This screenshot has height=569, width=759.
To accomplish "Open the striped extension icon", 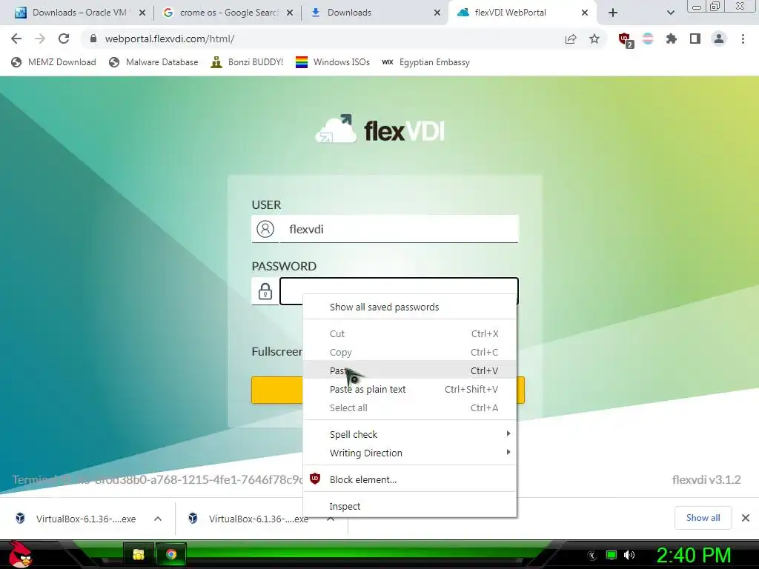I will pos(648,39).
